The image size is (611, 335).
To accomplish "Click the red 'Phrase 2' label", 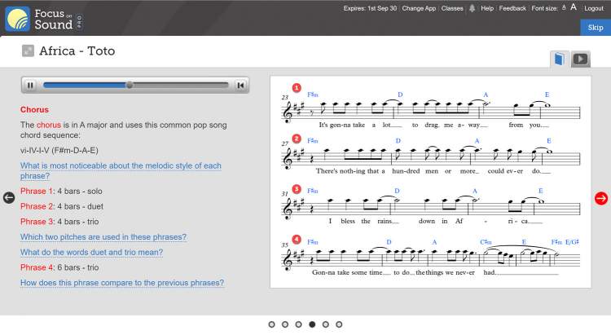I will point(36,206).
